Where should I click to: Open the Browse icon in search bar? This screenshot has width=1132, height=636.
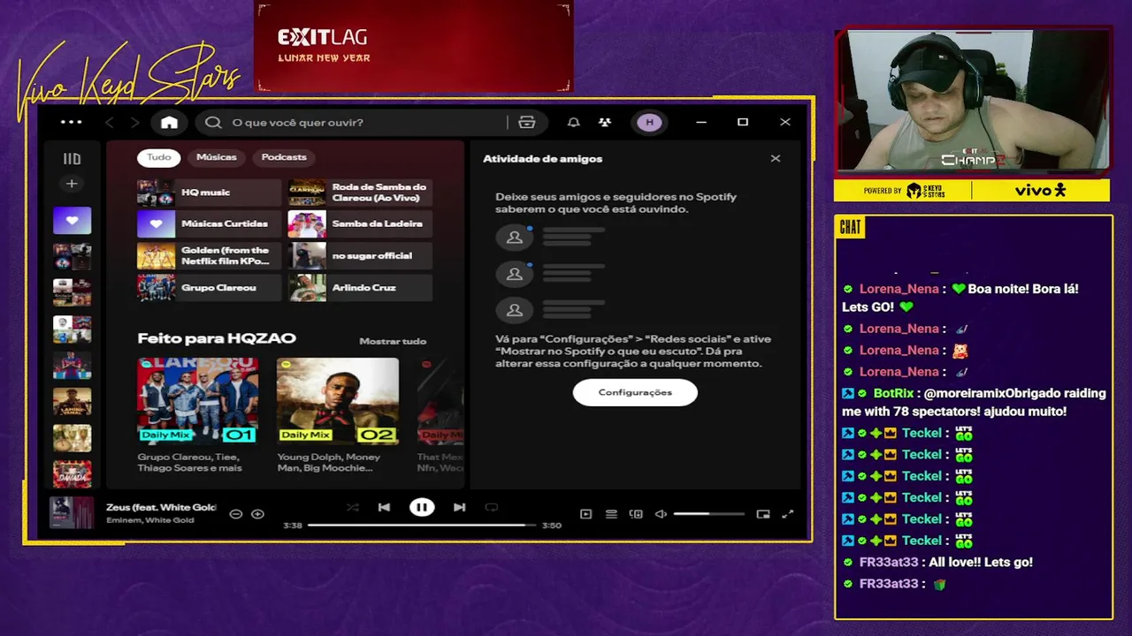coord(527,122)
